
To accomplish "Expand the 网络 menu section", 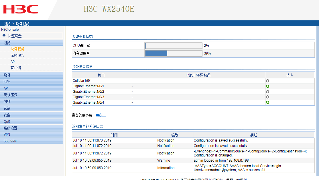I will 31,82.
